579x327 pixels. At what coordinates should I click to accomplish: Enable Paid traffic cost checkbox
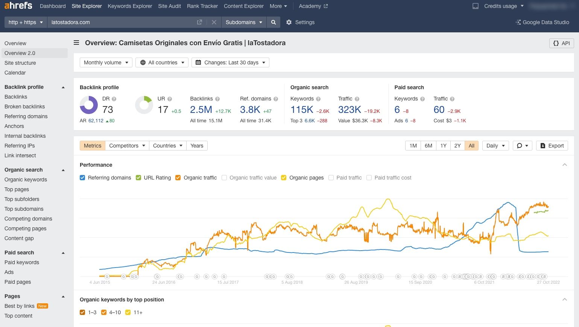click(369, 178)
